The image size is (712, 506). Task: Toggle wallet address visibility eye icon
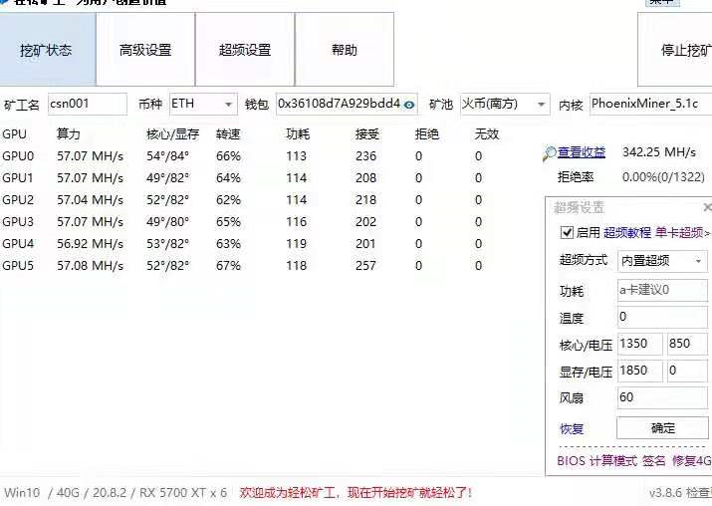pos(409,105)
